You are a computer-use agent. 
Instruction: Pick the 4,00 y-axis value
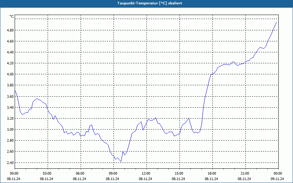(10, 74)
